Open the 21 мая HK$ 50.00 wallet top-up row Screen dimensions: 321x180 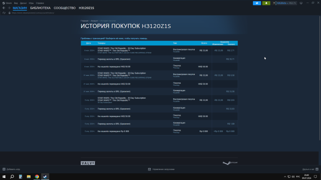click(x=159, y=84)
